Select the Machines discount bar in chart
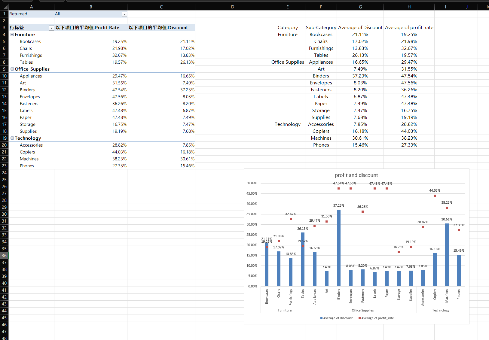489x340 pixels. [447, 255]
